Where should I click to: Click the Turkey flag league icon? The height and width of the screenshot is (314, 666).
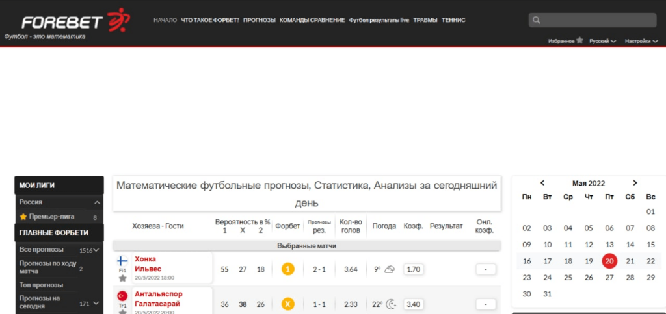tap(122, 296)
